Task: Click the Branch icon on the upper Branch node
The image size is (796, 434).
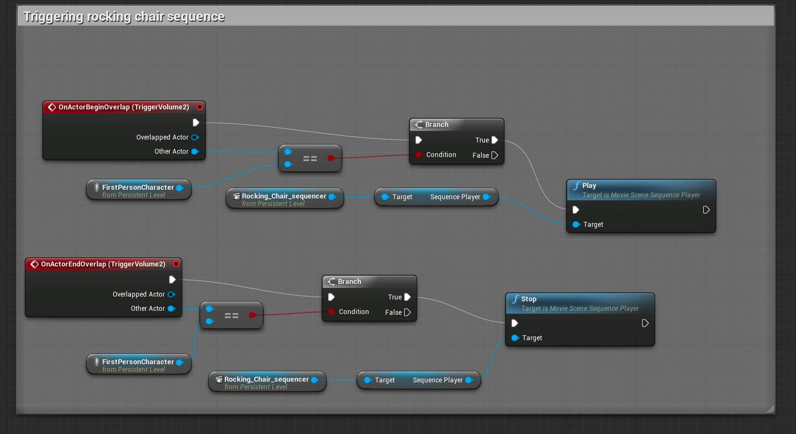Action: (x=419, y=125)
